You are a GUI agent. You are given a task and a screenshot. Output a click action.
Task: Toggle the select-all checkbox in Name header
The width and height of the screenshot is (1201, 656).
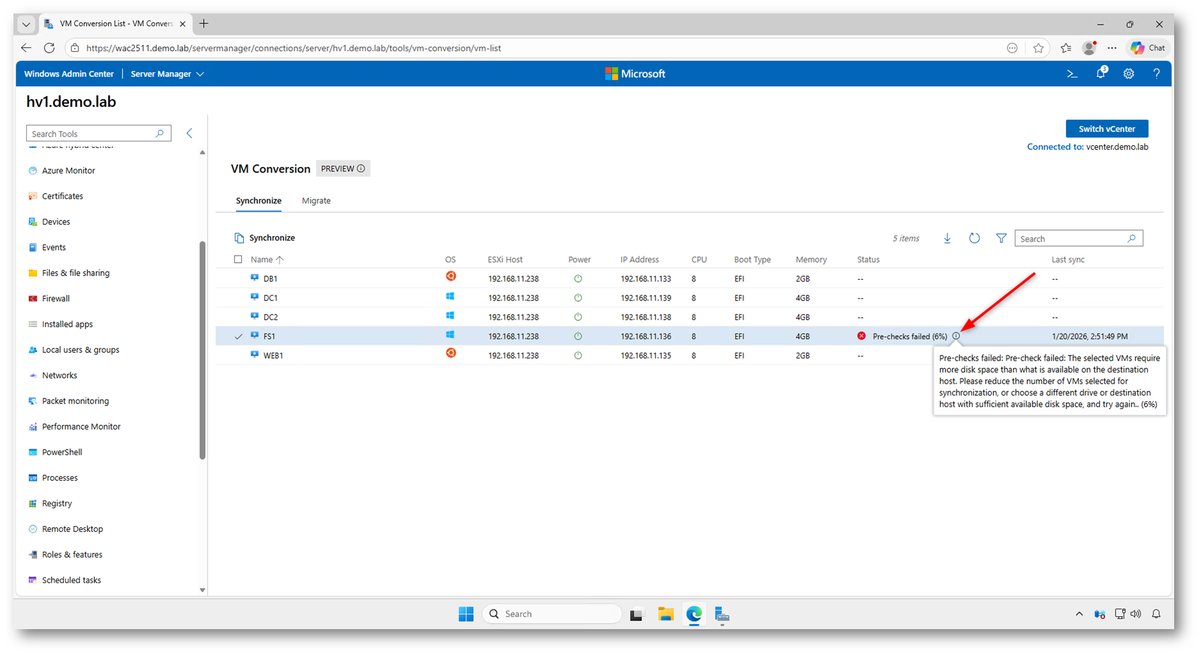point(238,260)
